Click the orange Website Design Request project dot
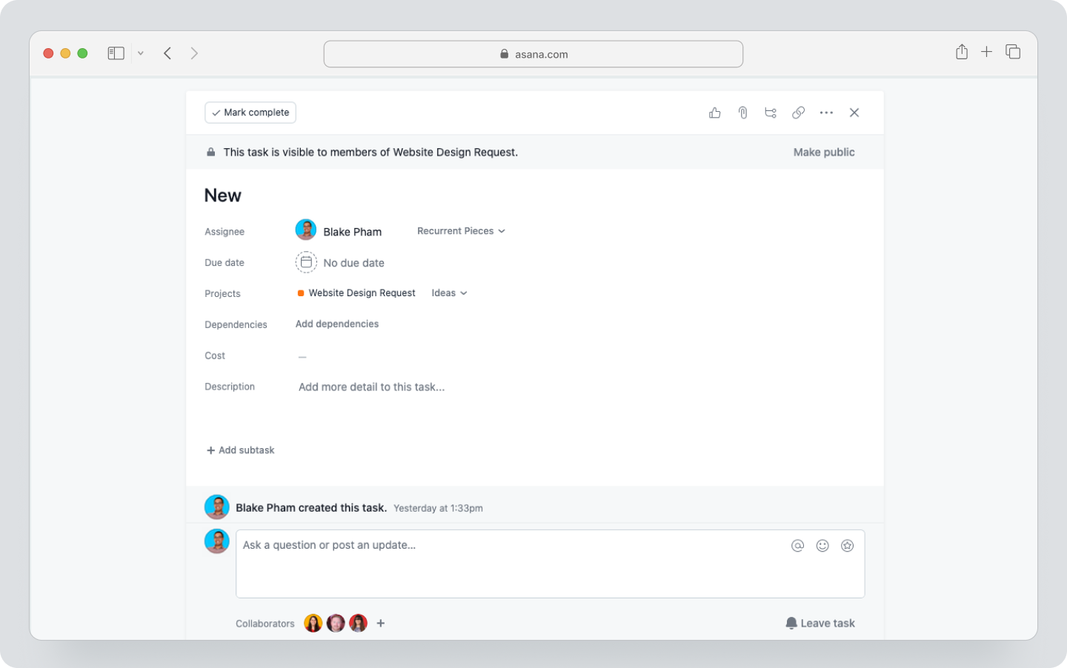 pyautogui.click(x=301, y=293)
